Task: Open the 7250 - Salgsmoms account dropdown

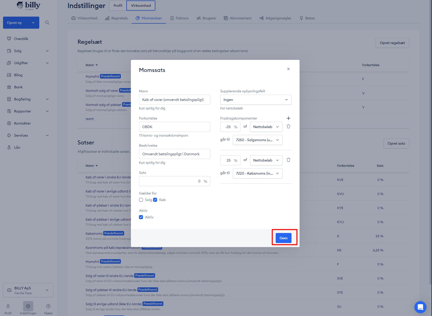Action: pyautogui.click(x=258, y=140)
